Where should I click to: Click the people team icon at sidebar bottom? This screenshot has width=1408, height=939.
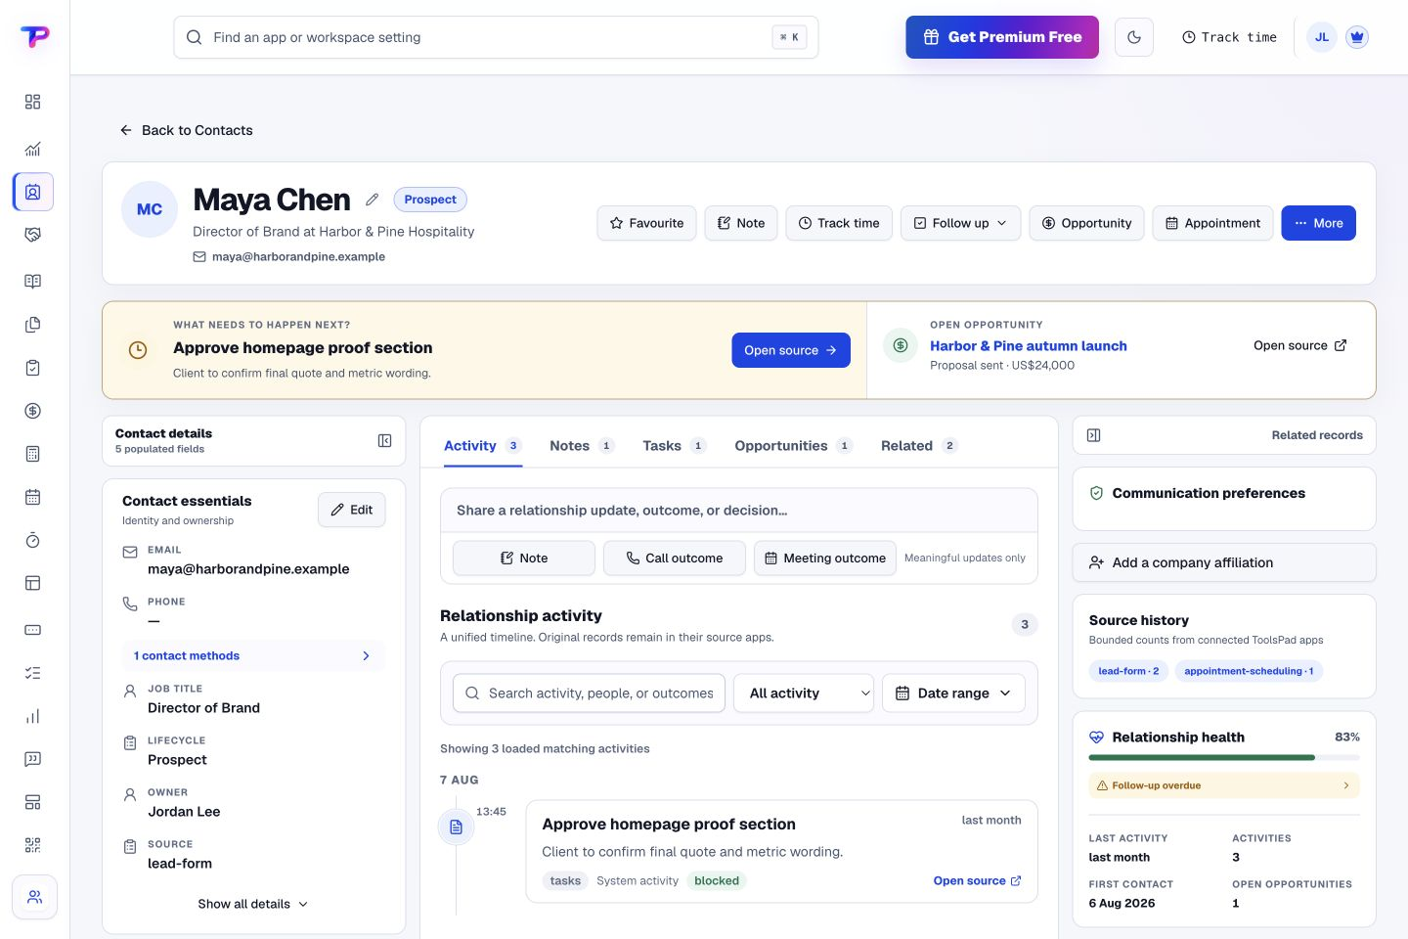34,897
